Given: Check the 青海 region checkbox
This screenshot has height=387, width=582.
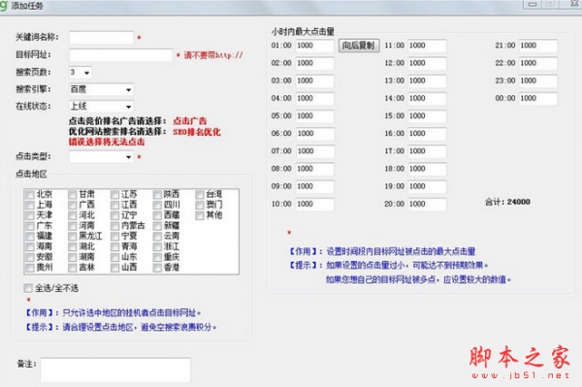Looking at the screenshot, I should tap(115, 246).
